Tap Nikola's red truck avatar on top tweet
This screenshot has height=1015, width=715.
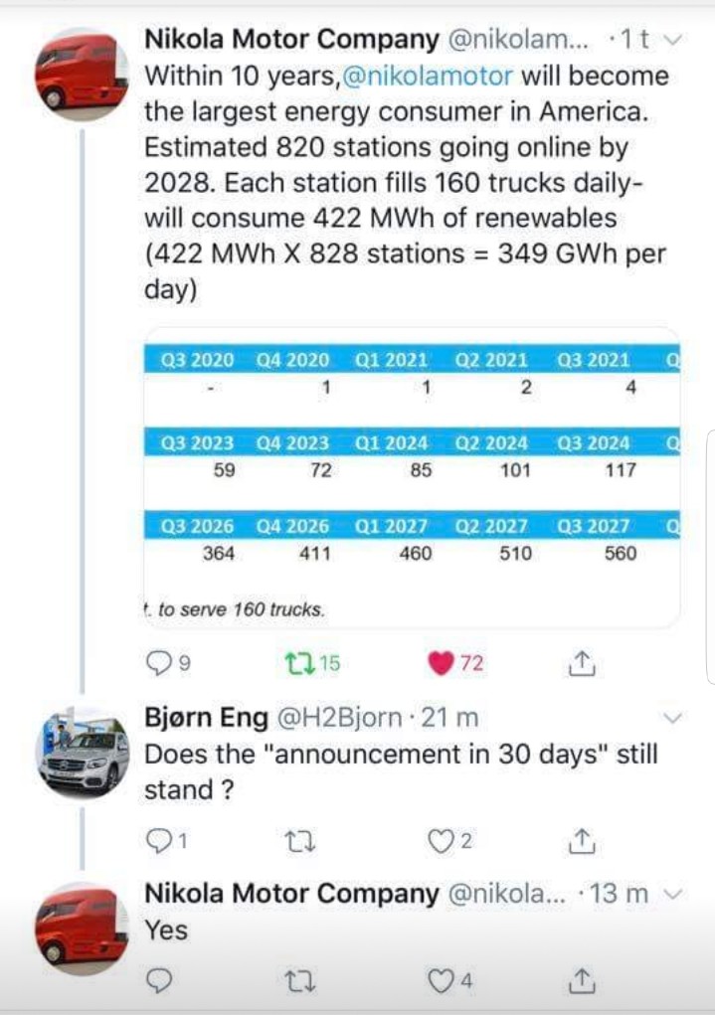[83, 75]
